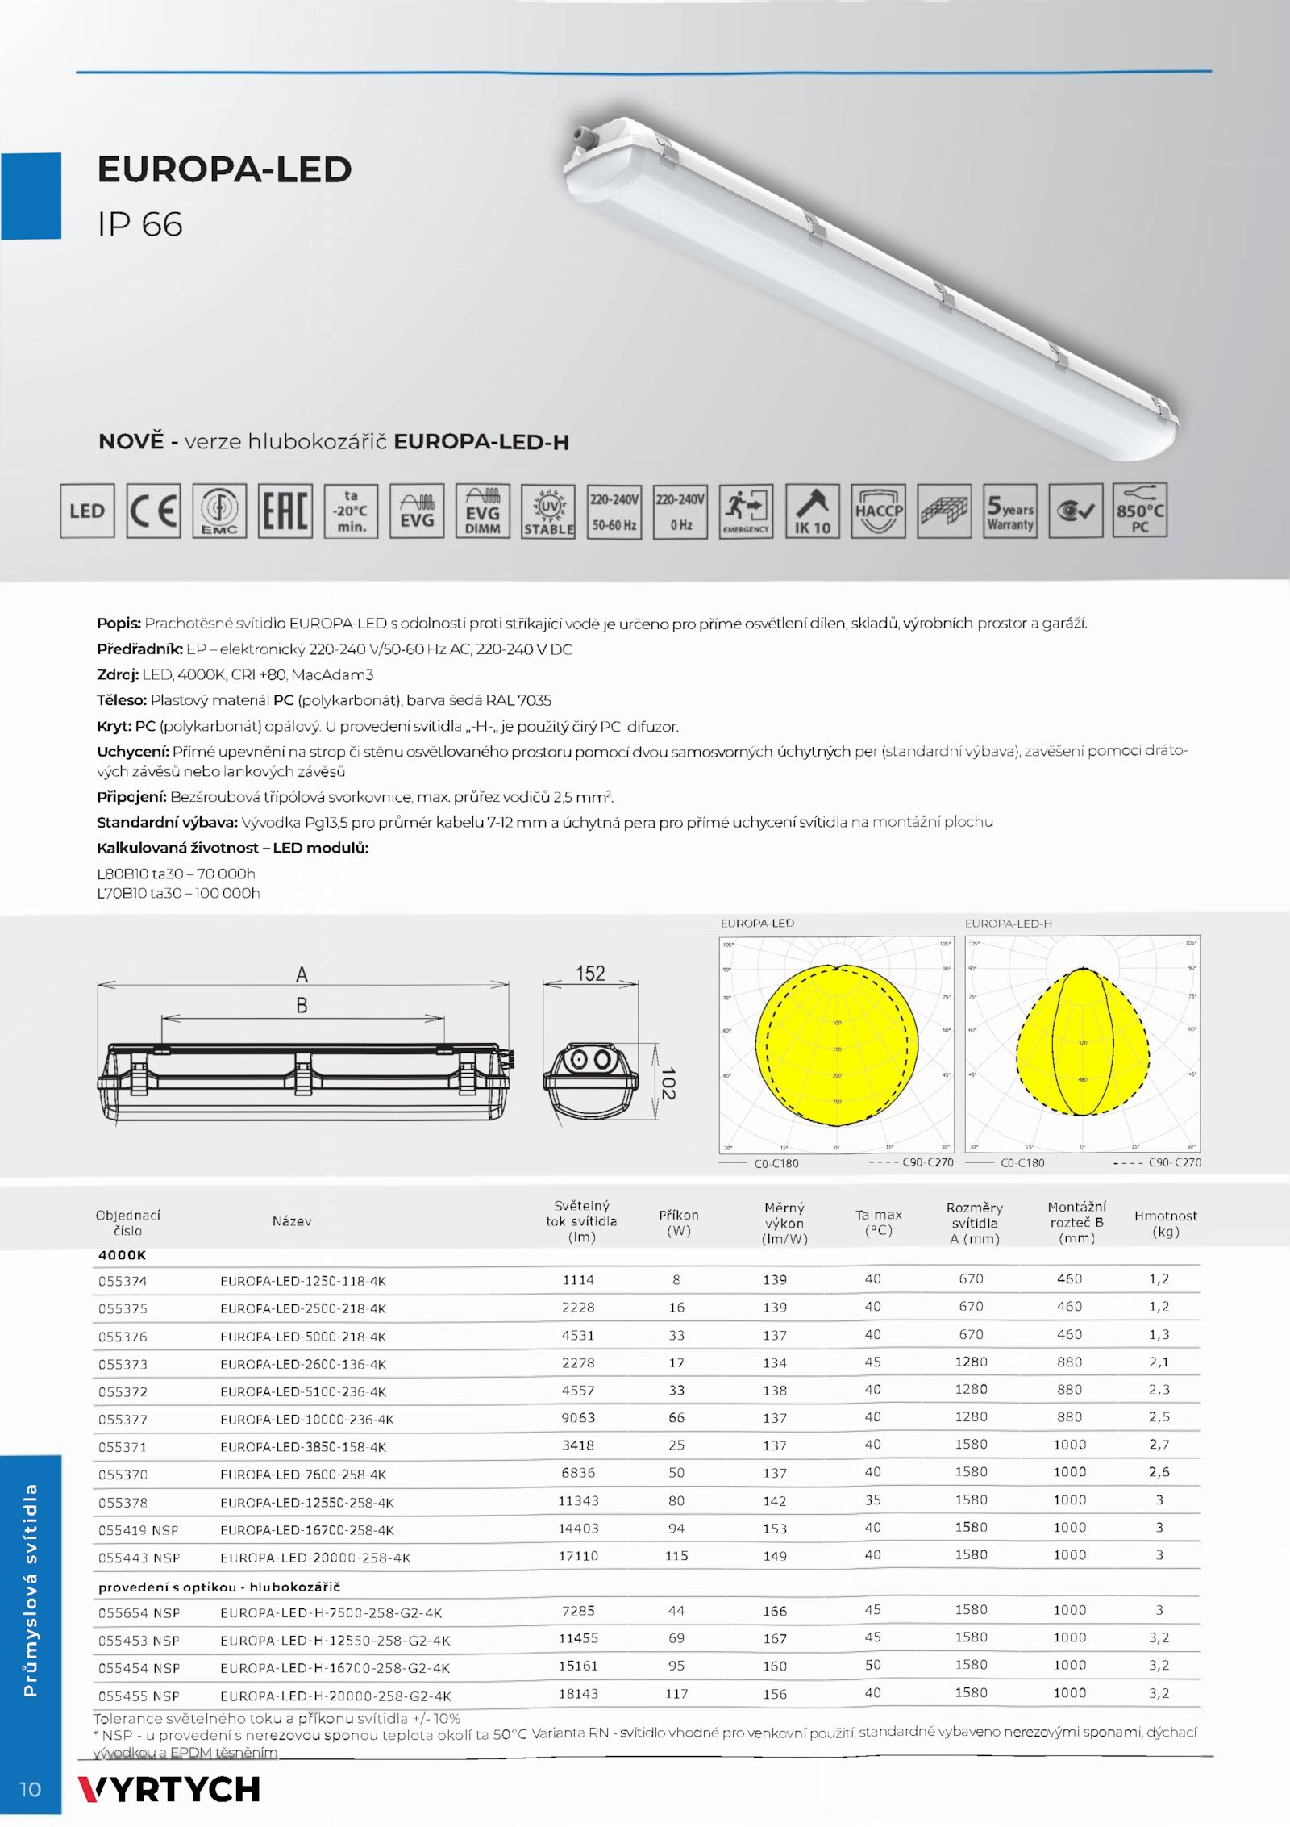The image size is (1290, 1827).
Task: Click the Hmotnost (kg) column header
Action: (x=1166, y=1223)
